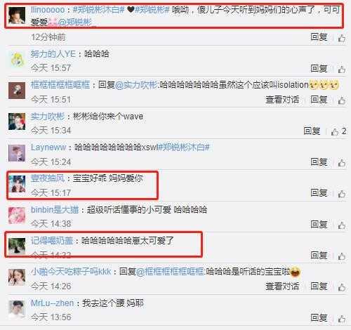Open the #郑锐彬沐白# hashtag in Layneww's comment
The height and width of the screenshot is (330, 351).
point(183,147)
